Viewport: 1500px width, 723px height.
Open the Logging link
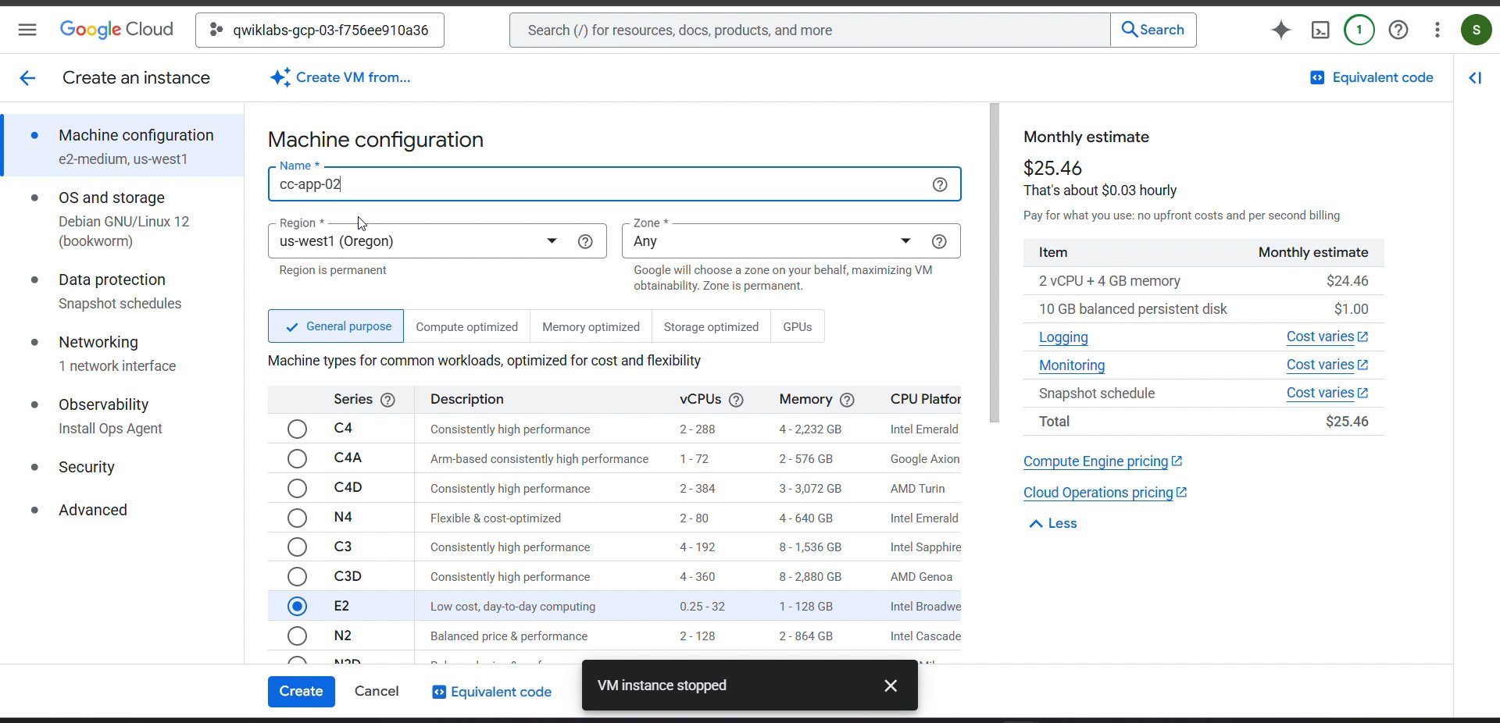point(1063,337)
